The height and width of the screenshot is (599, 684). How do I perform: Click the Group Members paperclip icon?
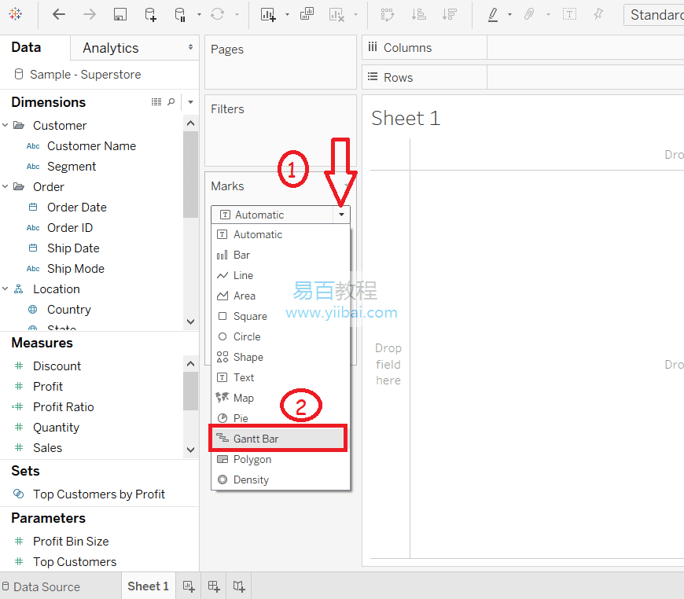[528, 14]
